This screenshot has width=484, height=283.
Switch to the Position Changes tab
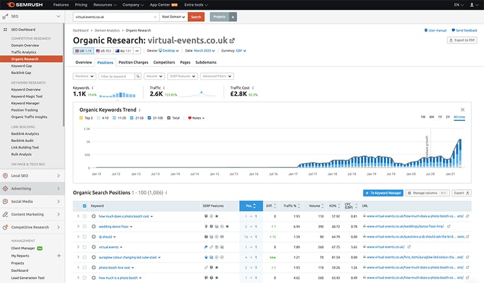134,62
